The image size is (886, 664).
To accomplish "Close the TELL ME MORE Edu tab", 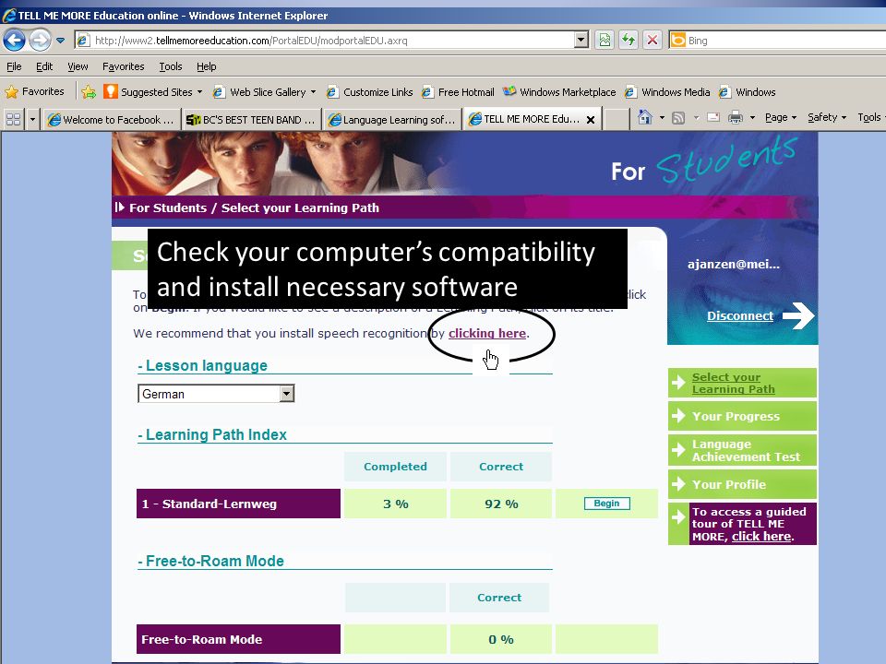I will pyautogui.click(x=590, y=120).
